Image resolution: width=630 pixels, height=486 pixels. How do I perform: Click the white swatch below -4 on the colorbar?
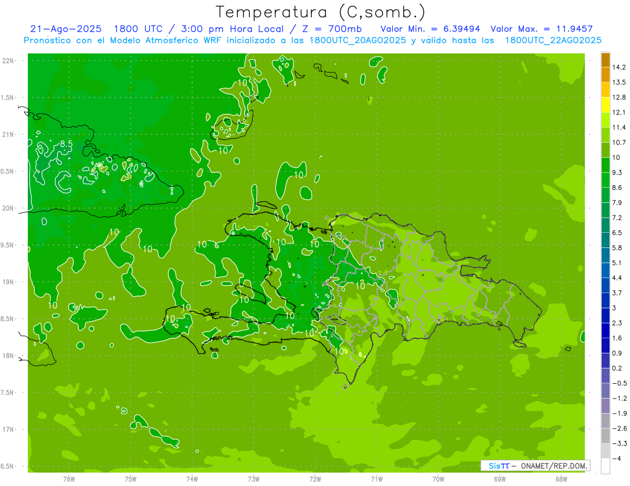tap(605, 466)
